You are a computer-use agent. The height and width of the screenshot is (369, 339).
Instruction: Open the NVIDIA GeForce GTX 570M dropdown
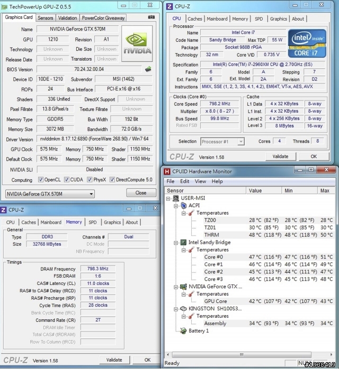tap(50, 194)
